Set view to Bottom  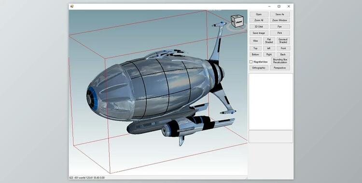pyautogui.click(x=255, y=54)
